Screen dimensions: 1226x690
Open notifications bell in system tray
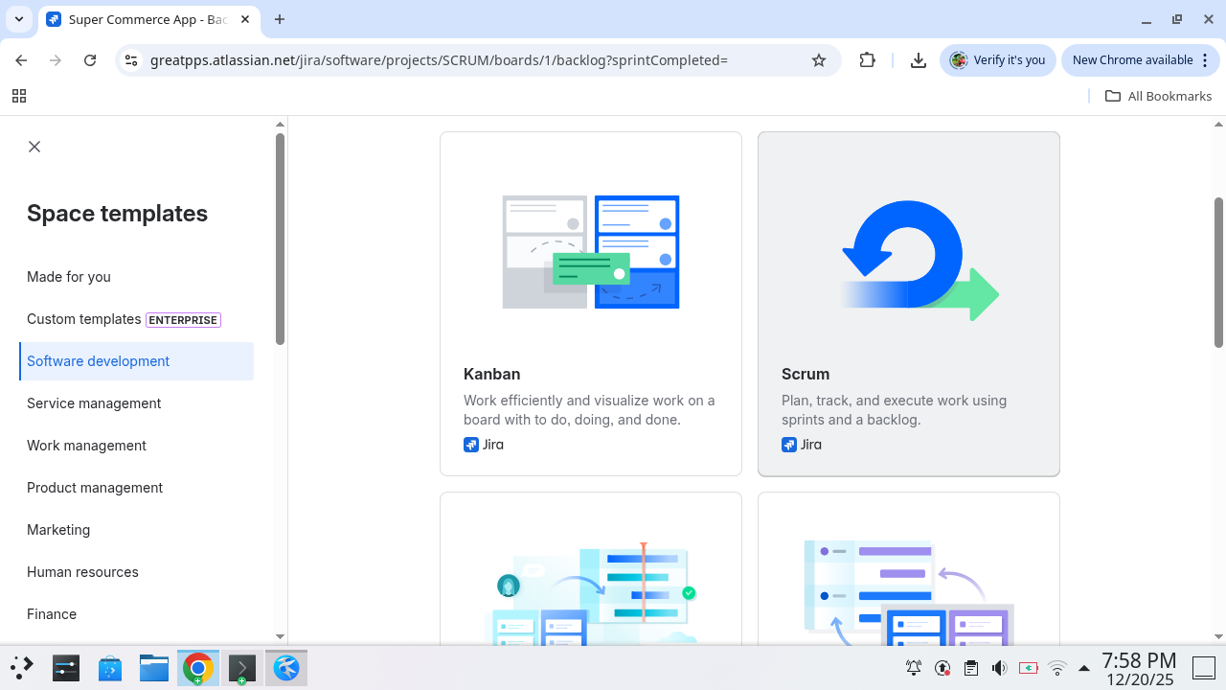[914, 668]
